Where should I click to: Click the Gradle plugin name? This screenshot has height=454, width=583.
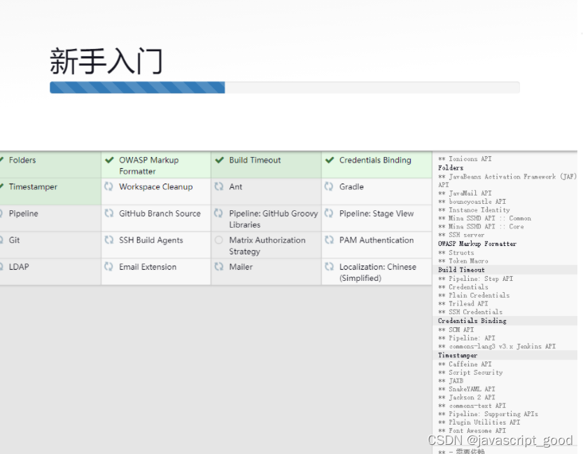pos(351,187)
